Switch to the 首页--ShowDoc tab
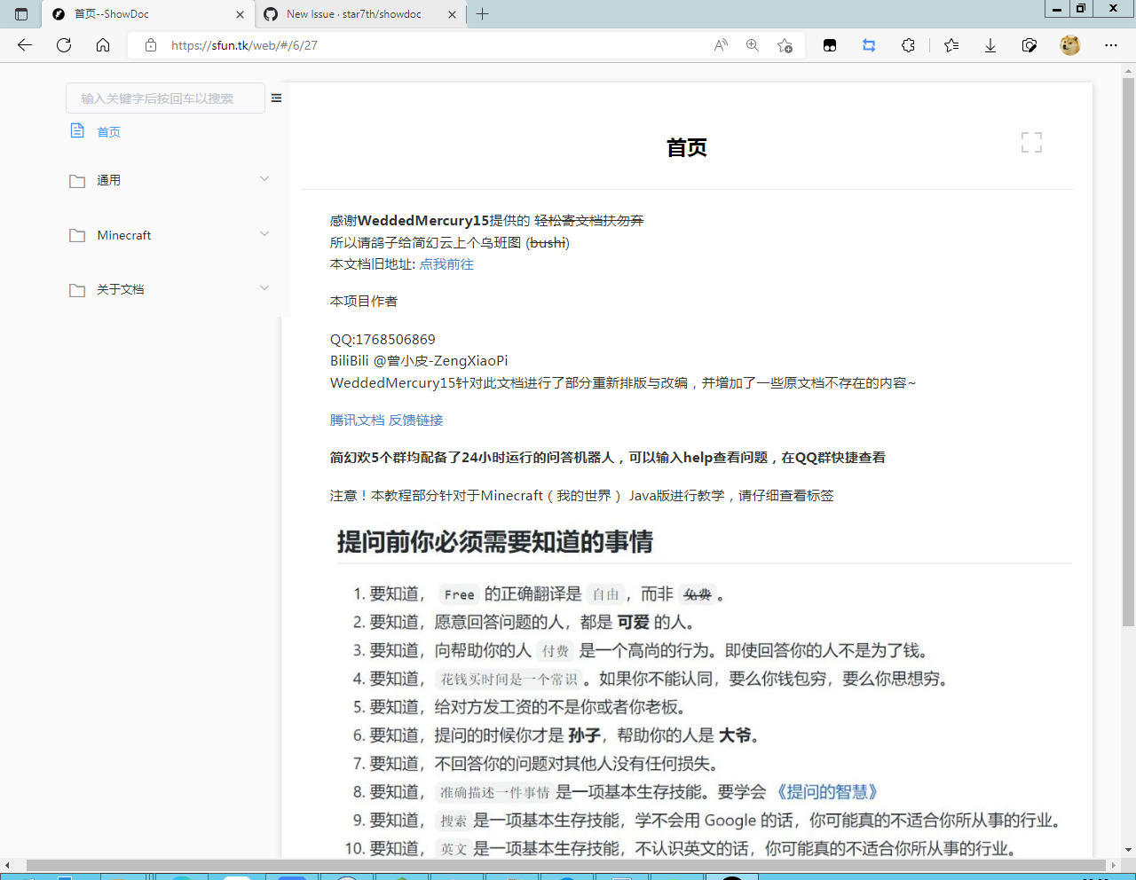This screenshot has height=880, width=1136. (x=148, y=14)
